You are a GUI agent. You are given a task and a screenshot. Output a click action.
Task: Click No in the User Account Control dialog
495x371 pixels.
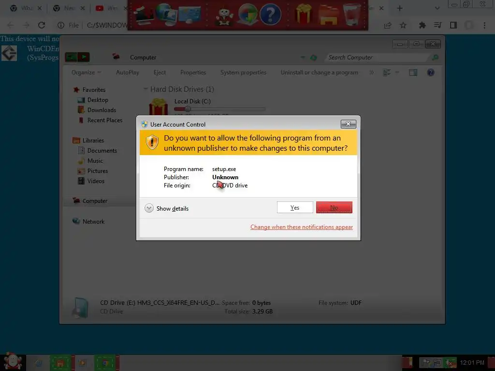coord(334,208)
